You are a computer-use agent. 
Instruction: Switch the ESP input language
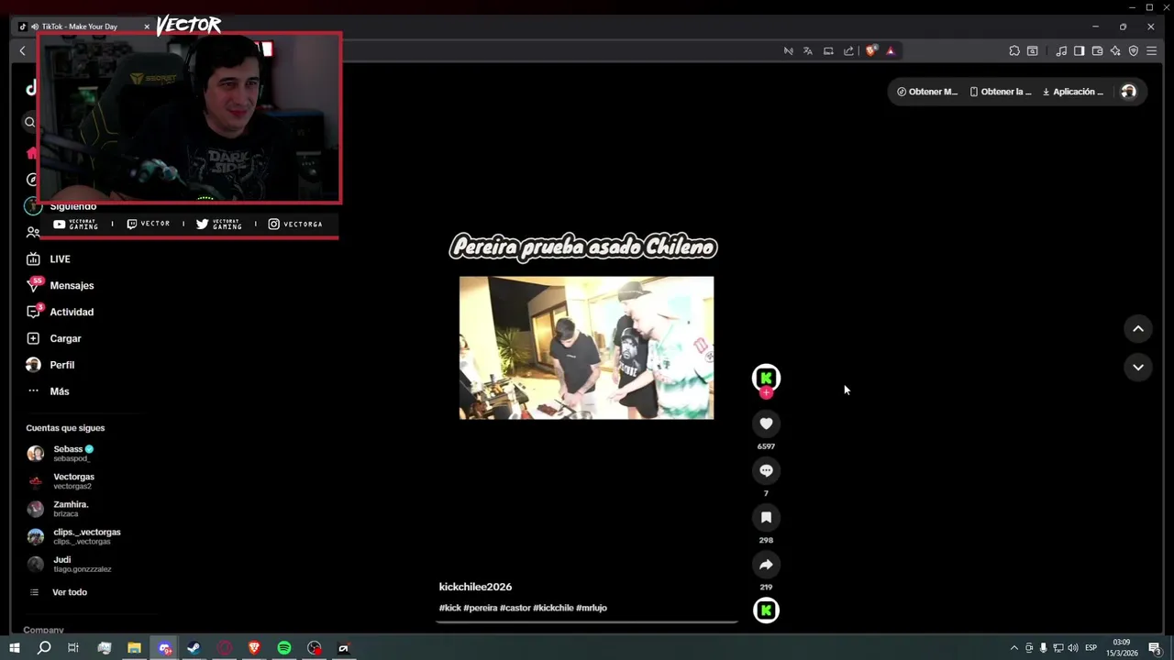point(1091,648)
